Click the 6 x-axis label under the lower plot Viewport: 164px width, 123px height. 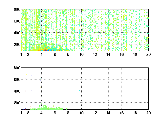pyautogui.click(x=55, y=113)
